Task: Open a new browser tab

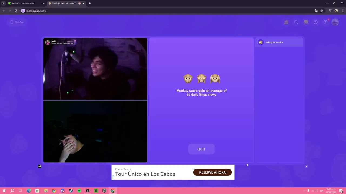Action: pyautogui.click(x=89, y=4)
